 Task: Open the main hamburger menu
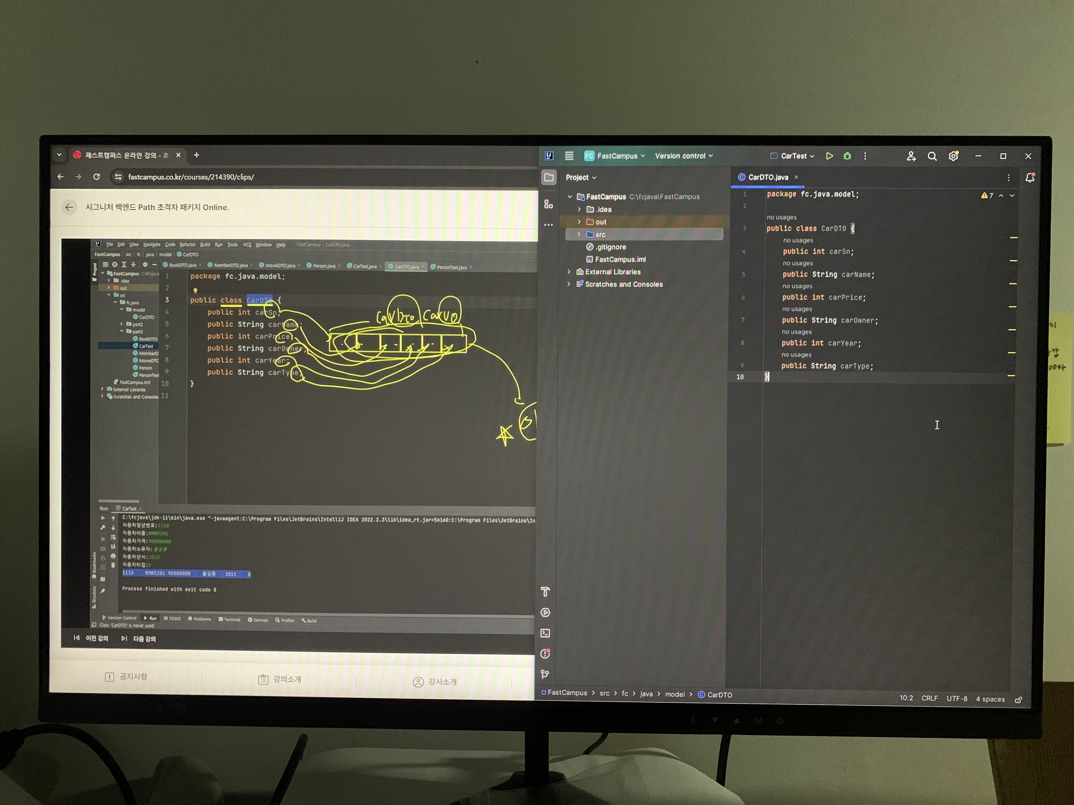pyautogui.click(x=569, y=156)
